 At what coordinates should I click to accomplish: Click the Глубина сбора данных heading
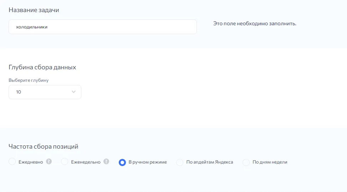(42, 67)
